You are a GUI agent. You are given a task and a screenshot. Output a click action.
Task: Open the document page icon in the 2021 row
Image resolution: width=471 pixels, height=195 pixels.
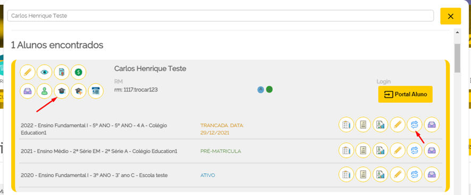click(363, 150)
